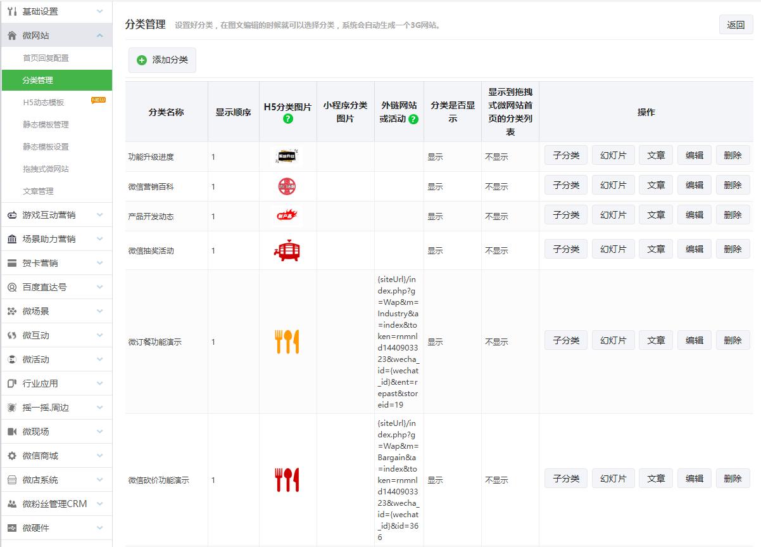
Task: Click the help icon next to 外链网站或活动
Action: [x=413, y=119]
